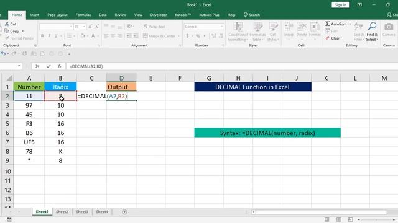Click Redo in Quick Access Toolbar
The width and height of the screenshot is (398, 223).
14,54
